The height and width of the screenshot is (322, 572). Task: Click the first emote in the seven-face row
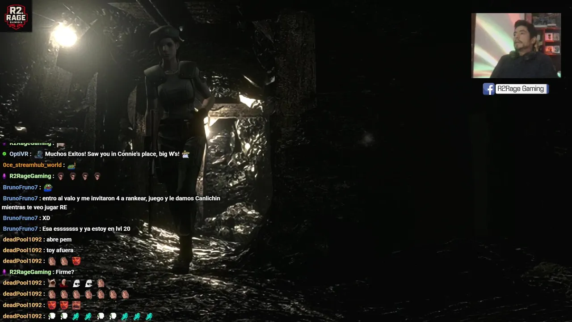[x=52, y=294]
